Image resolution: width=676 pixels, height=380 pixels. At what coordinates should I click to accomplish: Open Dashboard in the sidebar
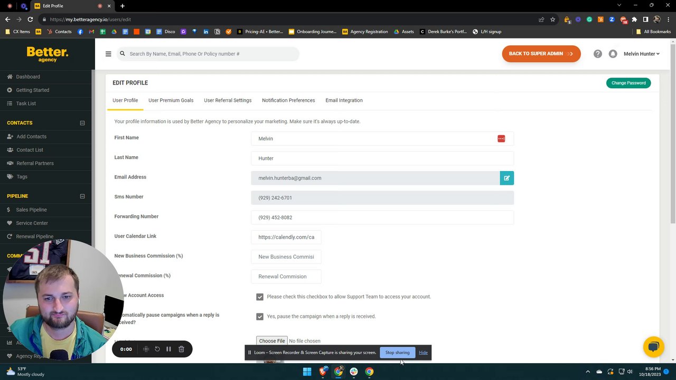tap(28, 77)
